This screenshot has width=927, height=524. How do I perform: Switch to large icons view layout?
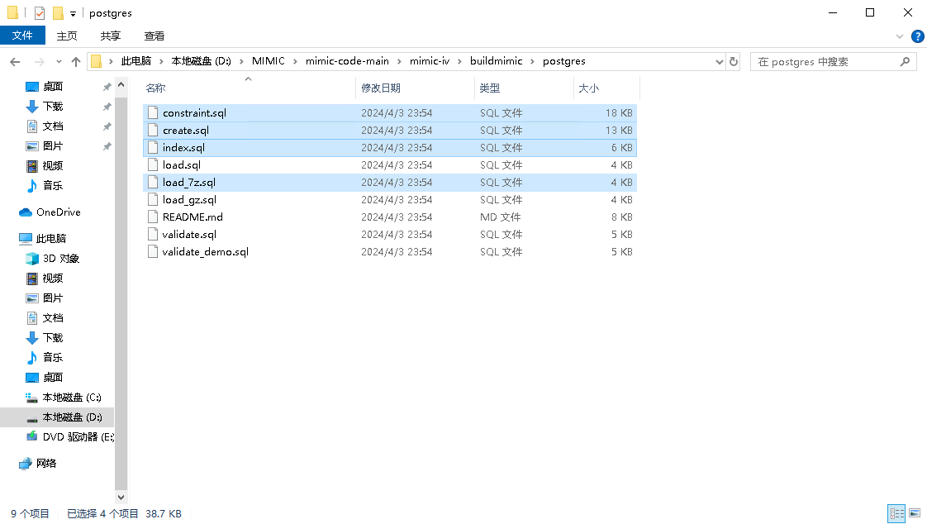[914, 514]
